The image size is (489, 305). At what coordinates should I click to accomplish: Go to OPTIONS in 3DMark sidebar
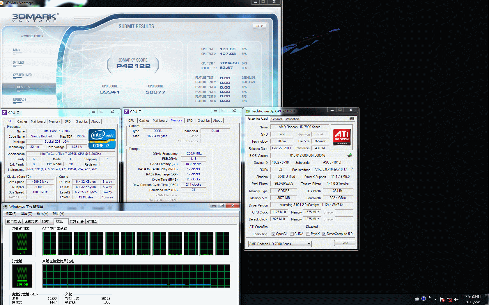click(18, 63)
